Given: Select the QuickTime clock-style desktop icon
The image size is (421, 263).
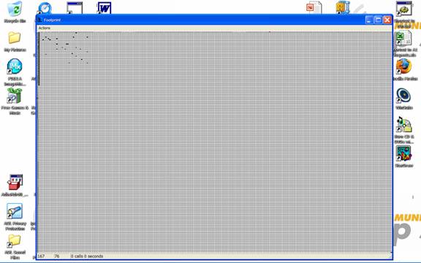Looking at the screenshot, I should (x=45, y=8).
